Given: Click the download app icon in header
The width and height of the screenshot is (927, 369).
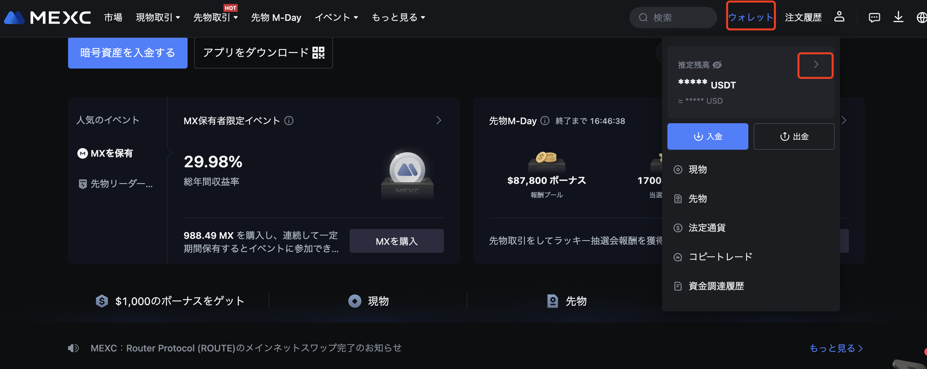Looking at the screenshot, I should tap(898, 17).
